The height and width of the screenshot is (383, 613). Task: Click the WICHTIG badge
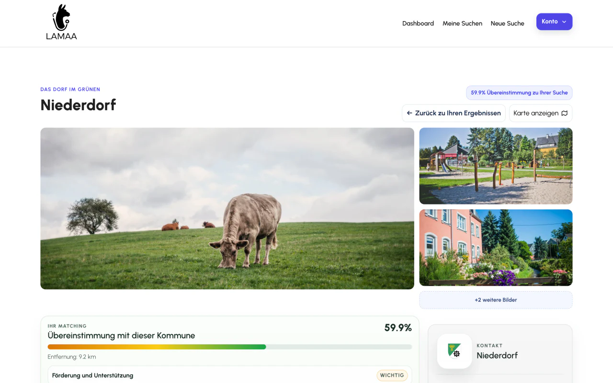tap(392, 375)
